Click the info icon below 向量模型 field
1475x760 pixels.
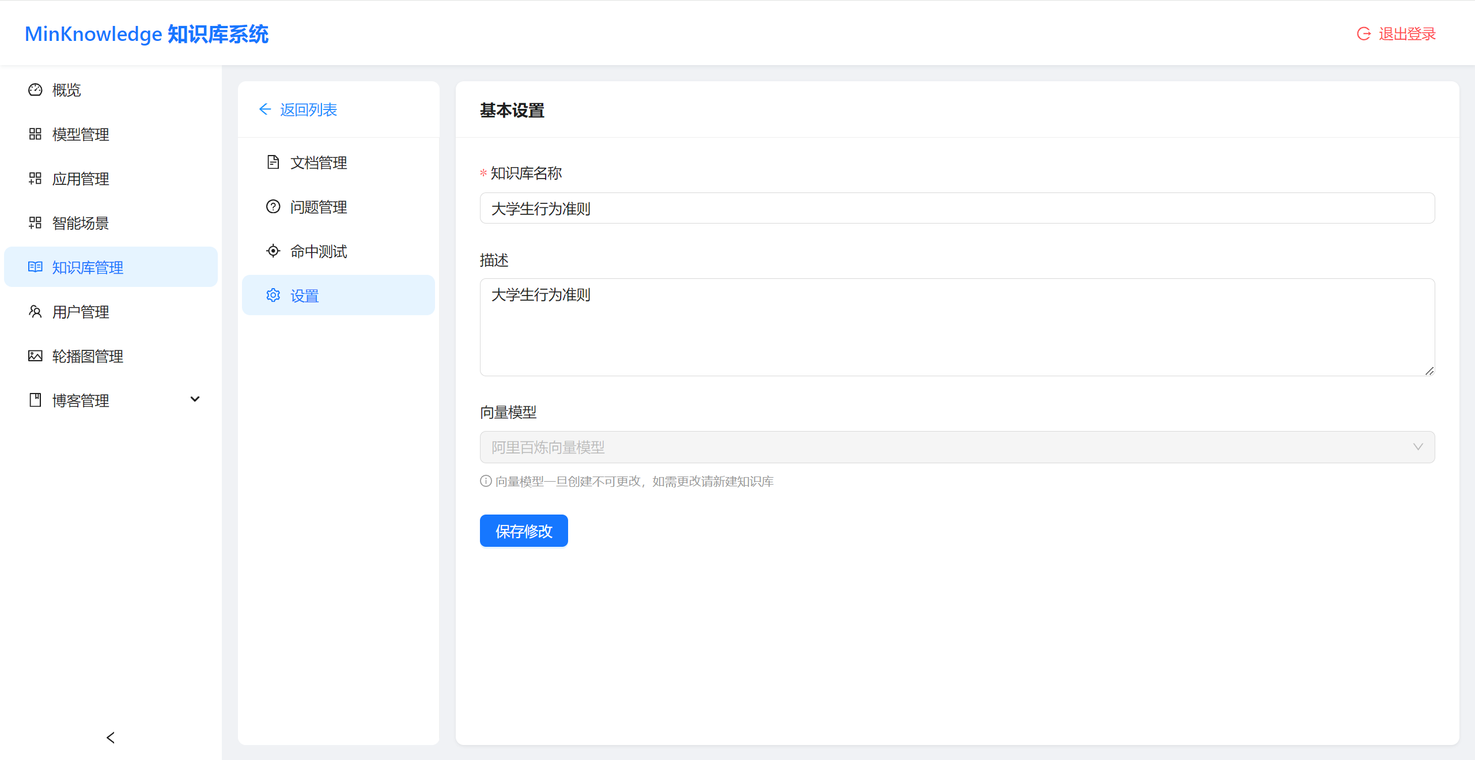[485, 481]
